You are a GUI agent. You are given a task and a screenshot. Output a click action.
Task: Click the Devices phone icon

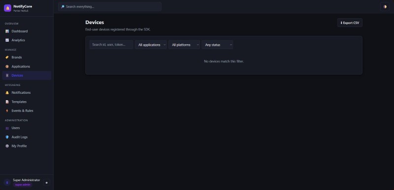[x=7, y=75]
